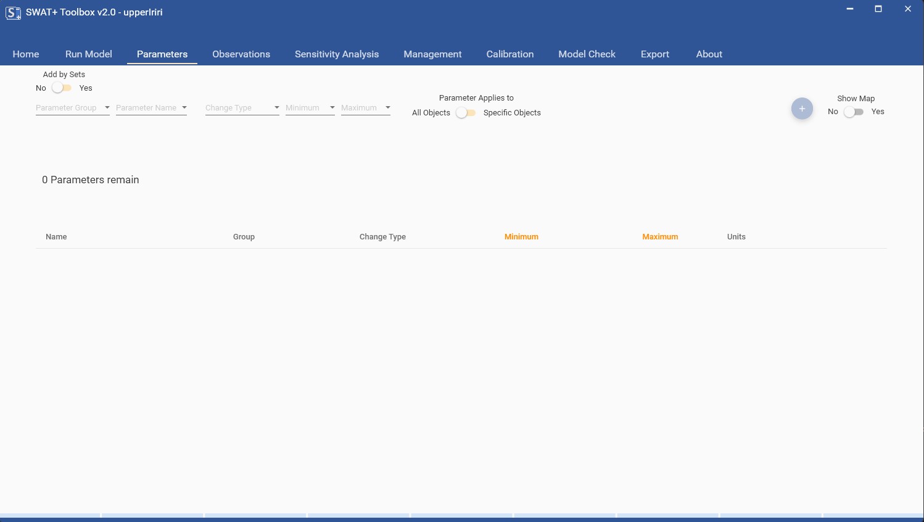Click the Units column header

point(736,237)
